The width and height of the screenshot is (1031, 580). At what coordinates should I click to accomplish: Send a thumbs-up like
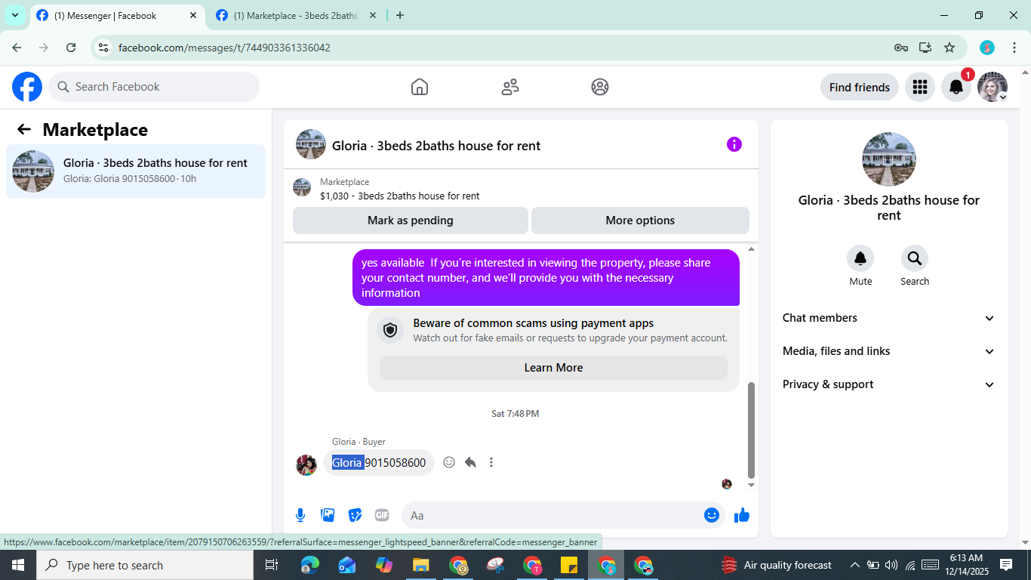click(x=742, y=515)
